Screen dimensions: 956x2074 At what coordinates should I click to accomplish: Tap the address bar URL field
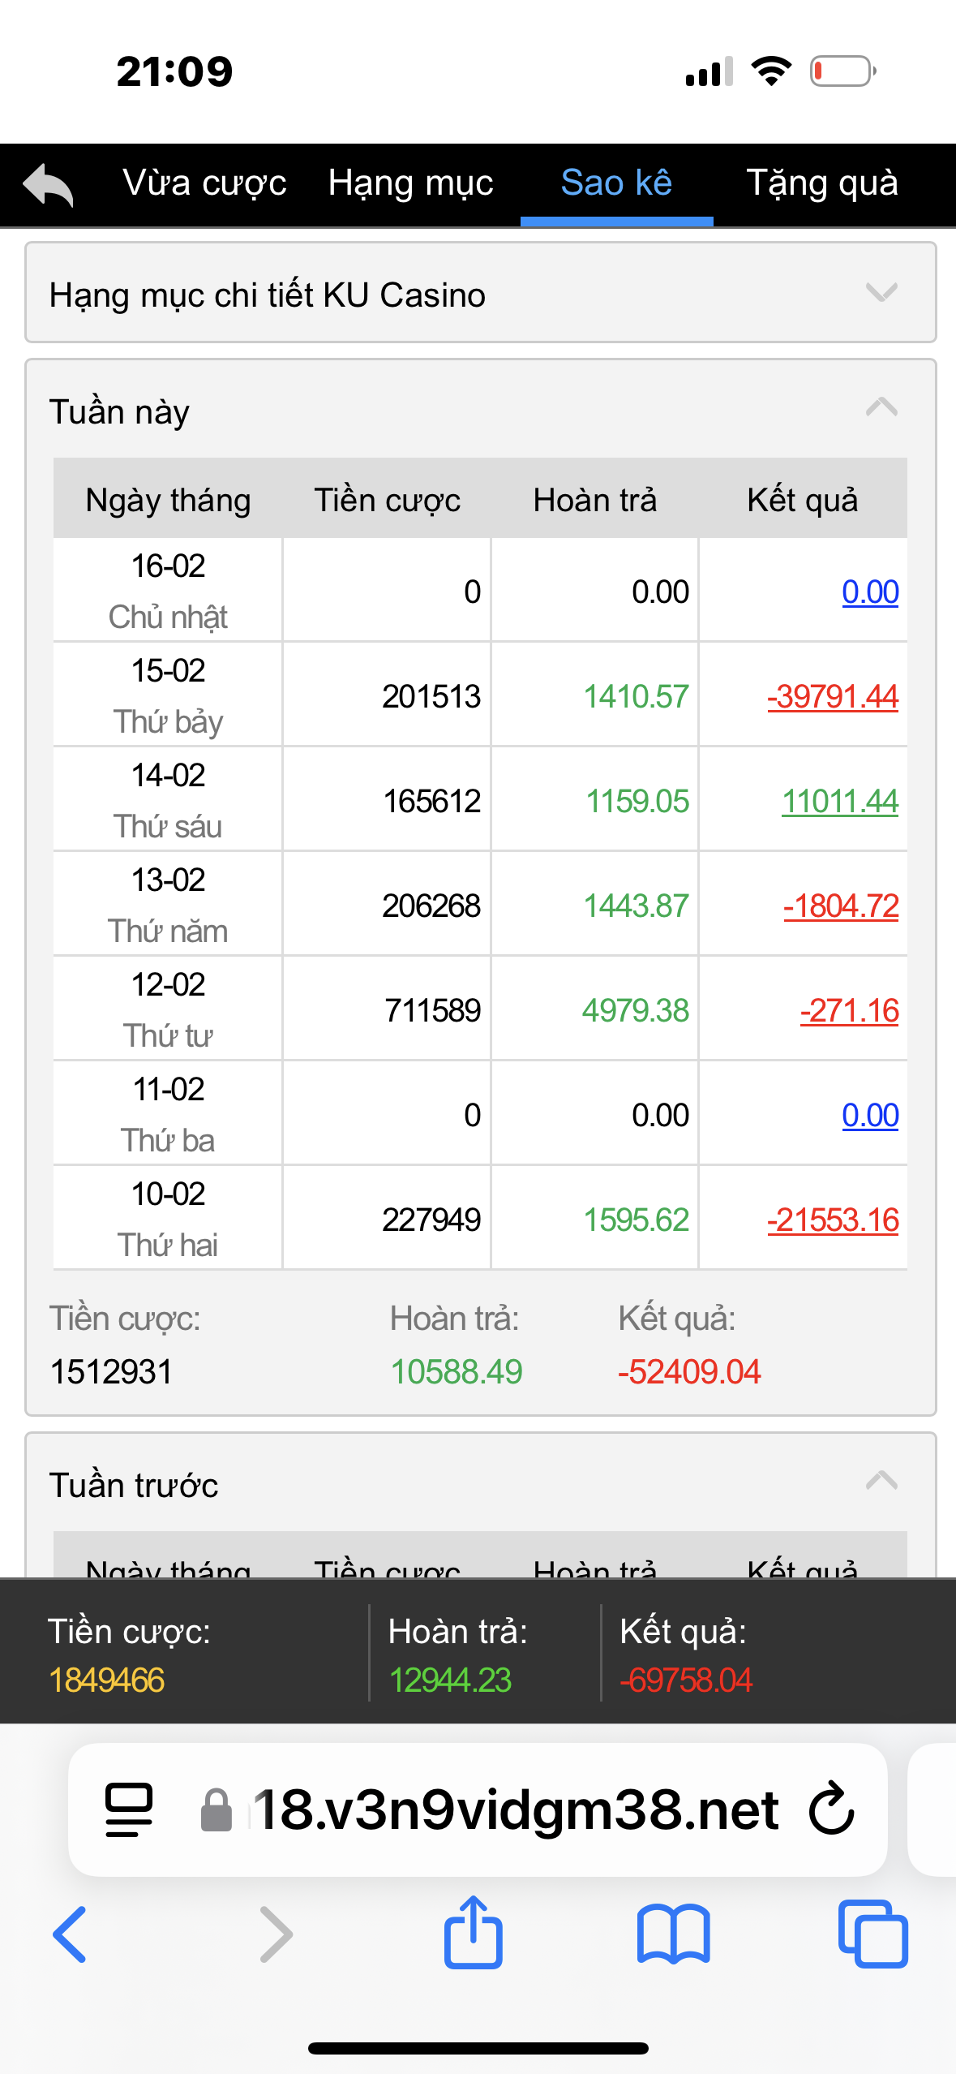coord(516,1809)
